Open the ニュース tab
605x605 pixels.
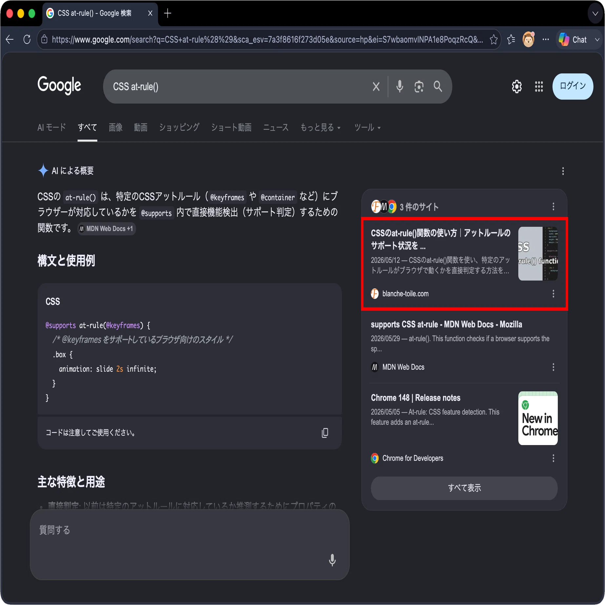coord(276,127)
